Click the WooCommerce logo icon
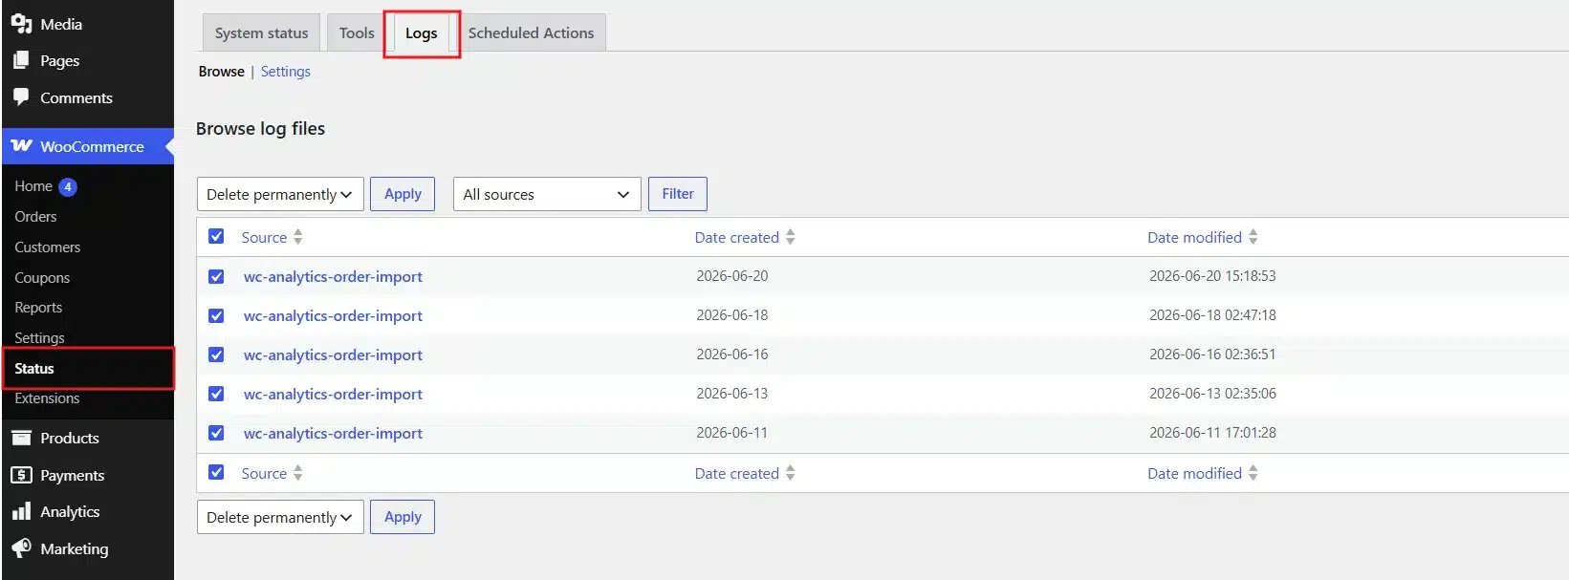The width and height of the screenshot is (1569, 580). [x=21, y=146]
